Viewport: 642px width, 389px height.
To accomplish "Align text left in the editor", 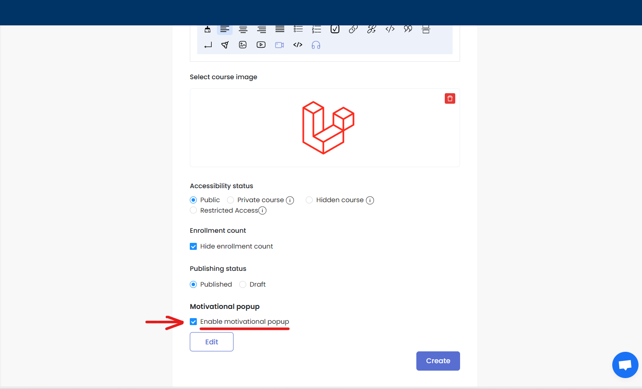I will [x=225, y=29].
